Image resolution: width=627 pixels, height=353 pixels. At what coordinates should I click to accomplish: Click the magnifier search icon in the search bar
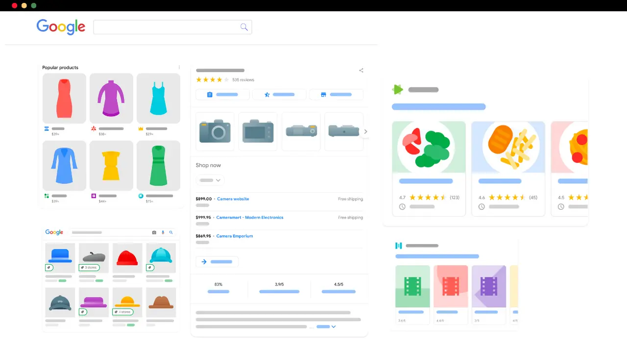pos(243,27)
